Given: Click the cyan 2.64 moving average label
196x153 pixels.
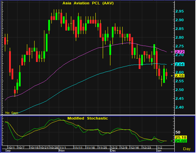Looking at the screenshot, I should pyautogui.click(x=180, y=64).
